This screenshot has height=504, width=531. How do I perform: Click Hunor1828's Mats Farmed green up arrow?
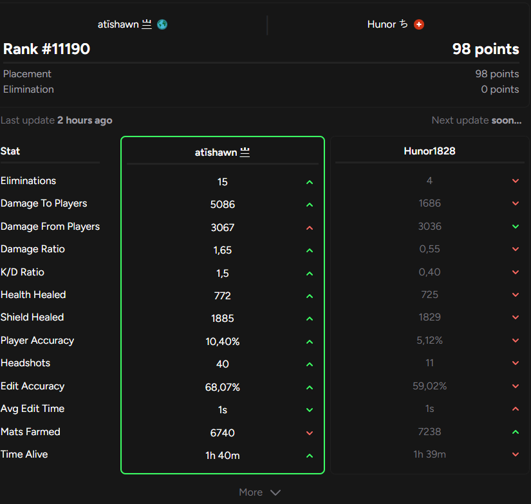click(x=516, y=432)
